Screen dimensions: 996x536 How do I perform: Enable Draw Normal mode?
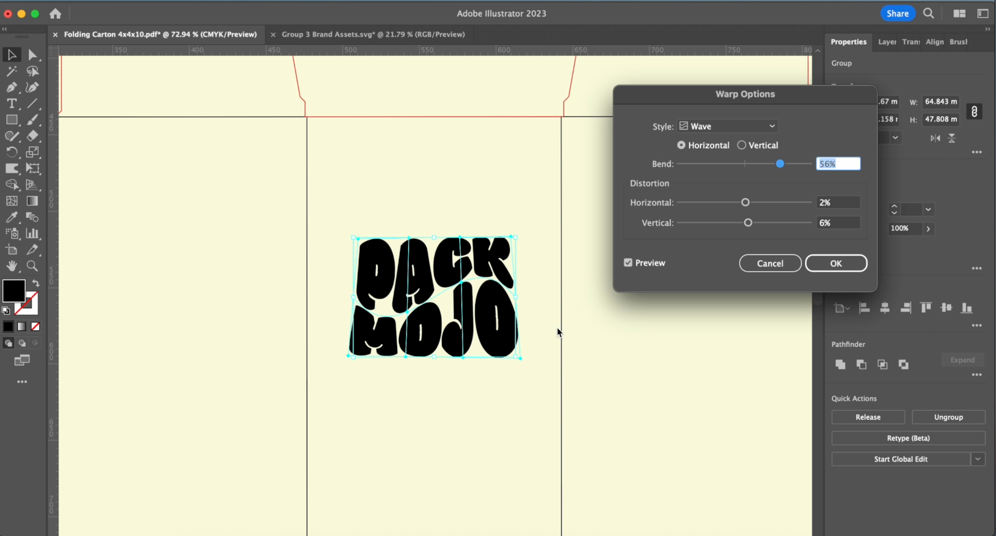point(8,343)
